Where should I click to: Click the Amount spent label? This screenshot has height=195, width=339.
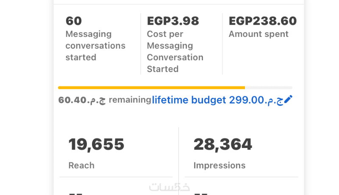click(x=258, y=34)
